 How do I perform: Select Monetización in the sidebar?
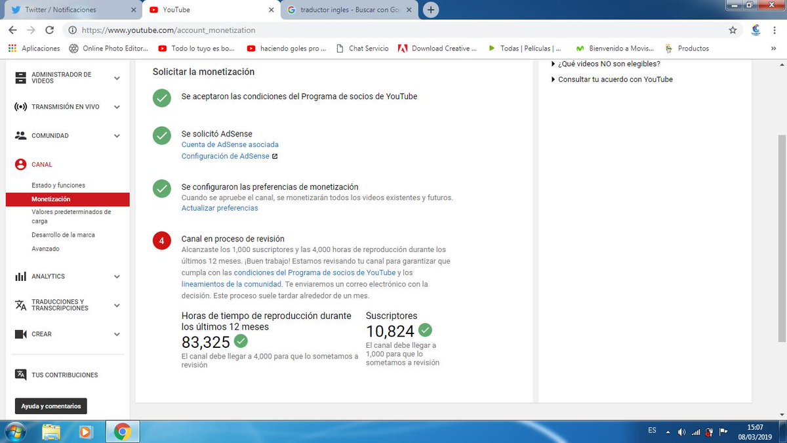click(x=68, y=199)
